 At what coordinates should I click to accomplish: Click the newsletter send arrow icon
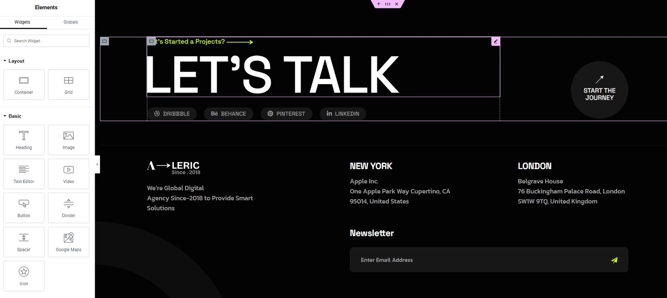[614, 260]
